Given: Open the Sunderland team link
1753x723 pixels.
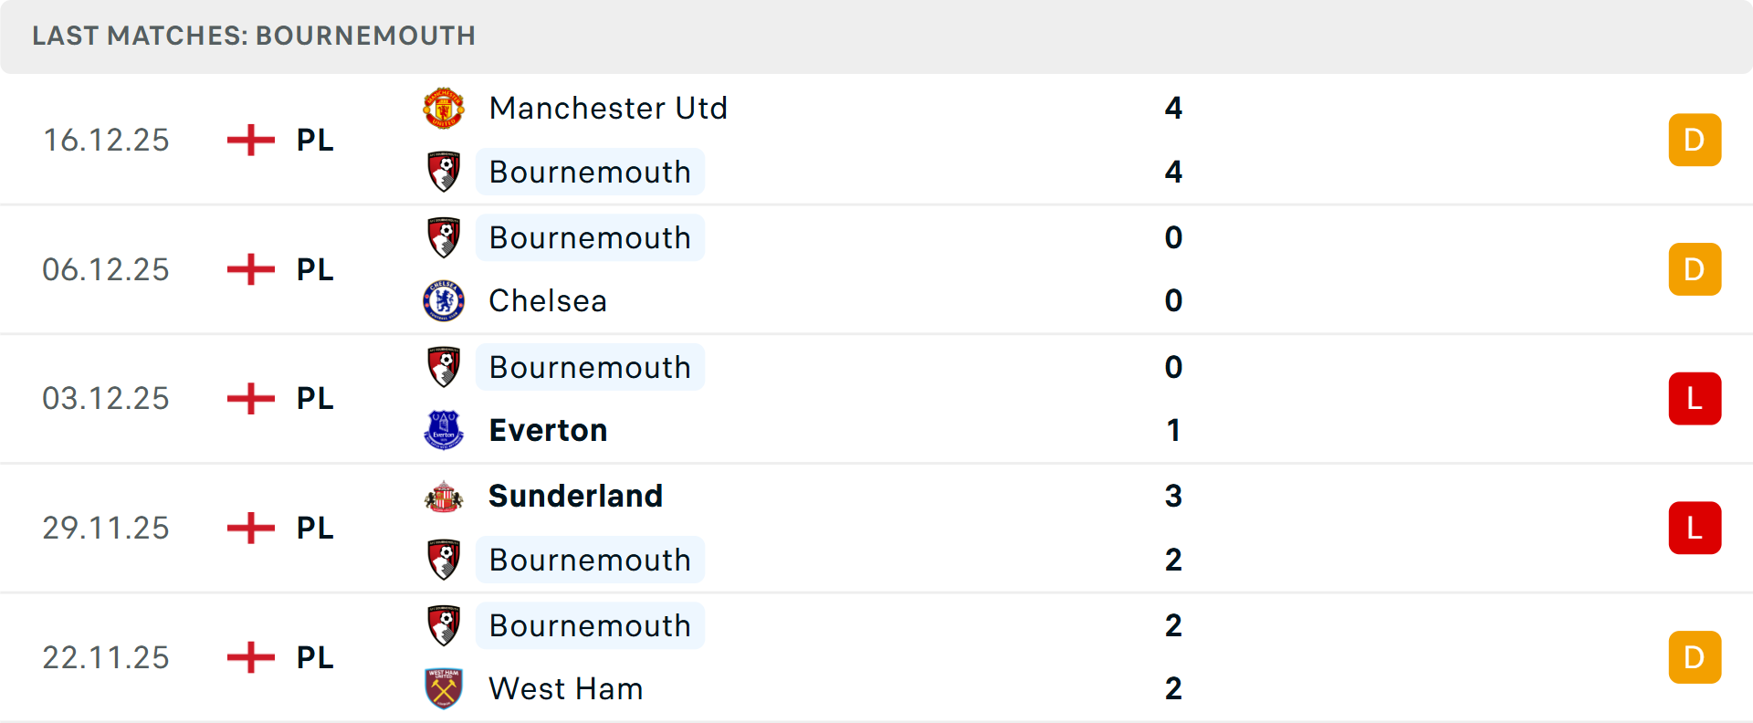Looking at the screenshot, I should point(575,497).
